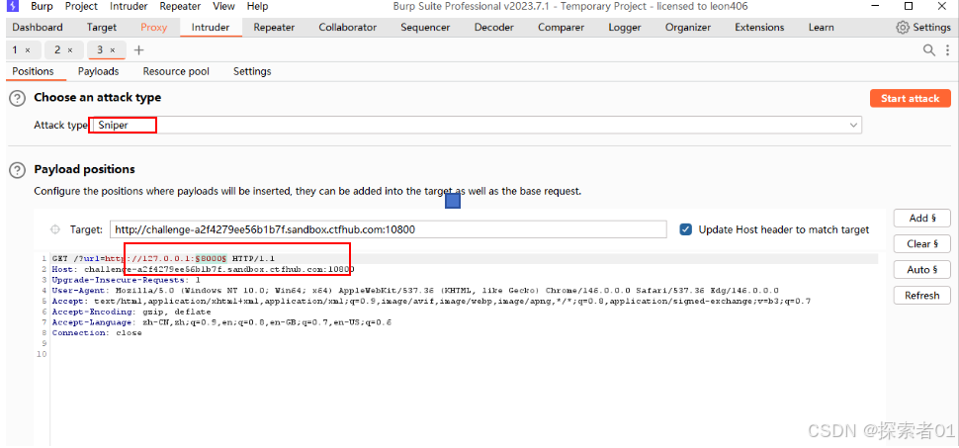Click the Upgrade-Insecure-Requests header line
This screenshot has height=448, width=959.
[127, 280]
